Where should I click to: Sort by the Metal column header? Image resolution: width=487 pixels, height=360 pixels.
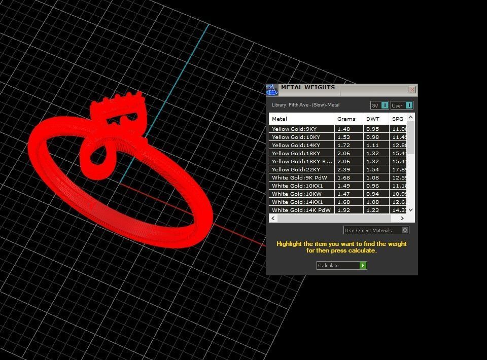[x=301, y=119]
